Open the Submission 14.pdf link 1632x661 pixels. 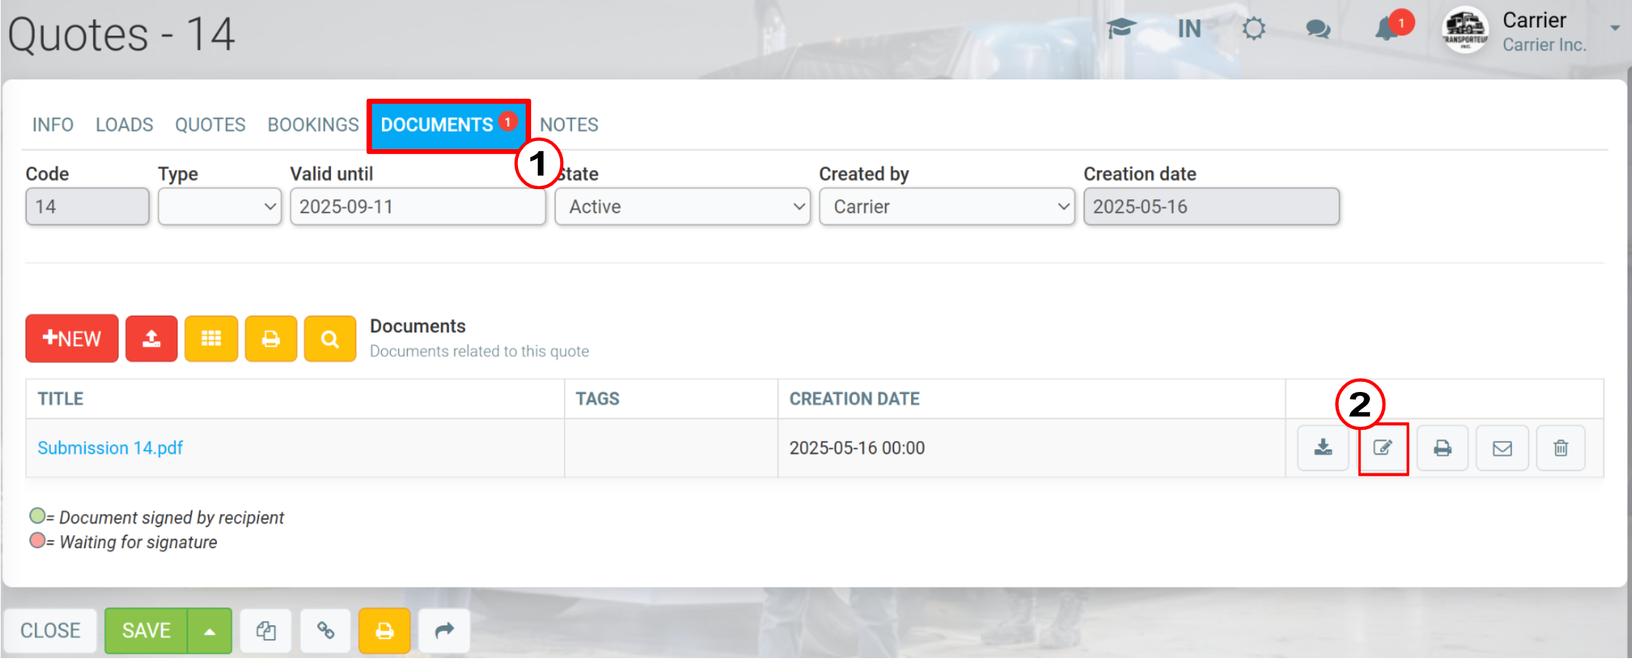[x=110, y=448]
